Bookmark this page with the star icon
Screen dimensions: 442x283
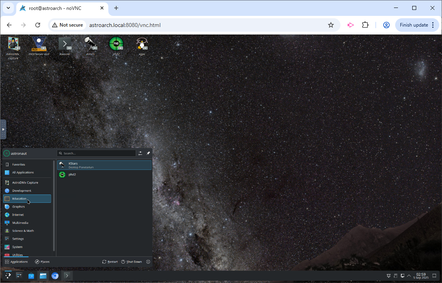point(331,25)
